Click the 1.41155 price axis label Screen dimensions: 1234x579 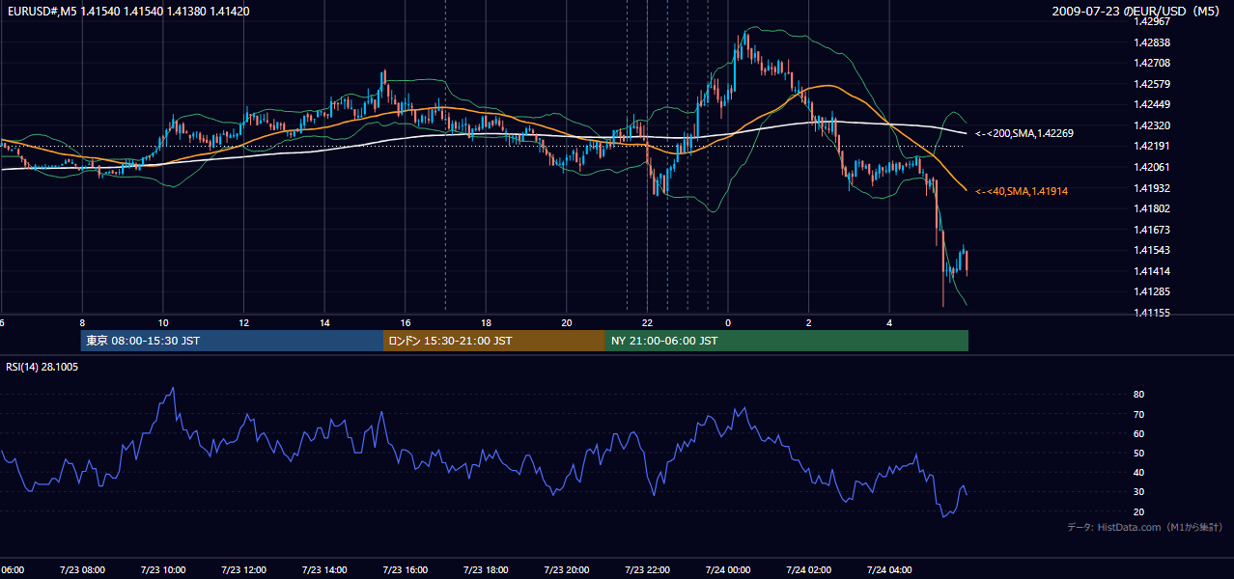tap(1153, 313)
